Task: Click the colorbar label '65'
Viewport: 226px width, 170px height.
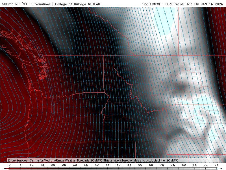Action: pos(151,165)
